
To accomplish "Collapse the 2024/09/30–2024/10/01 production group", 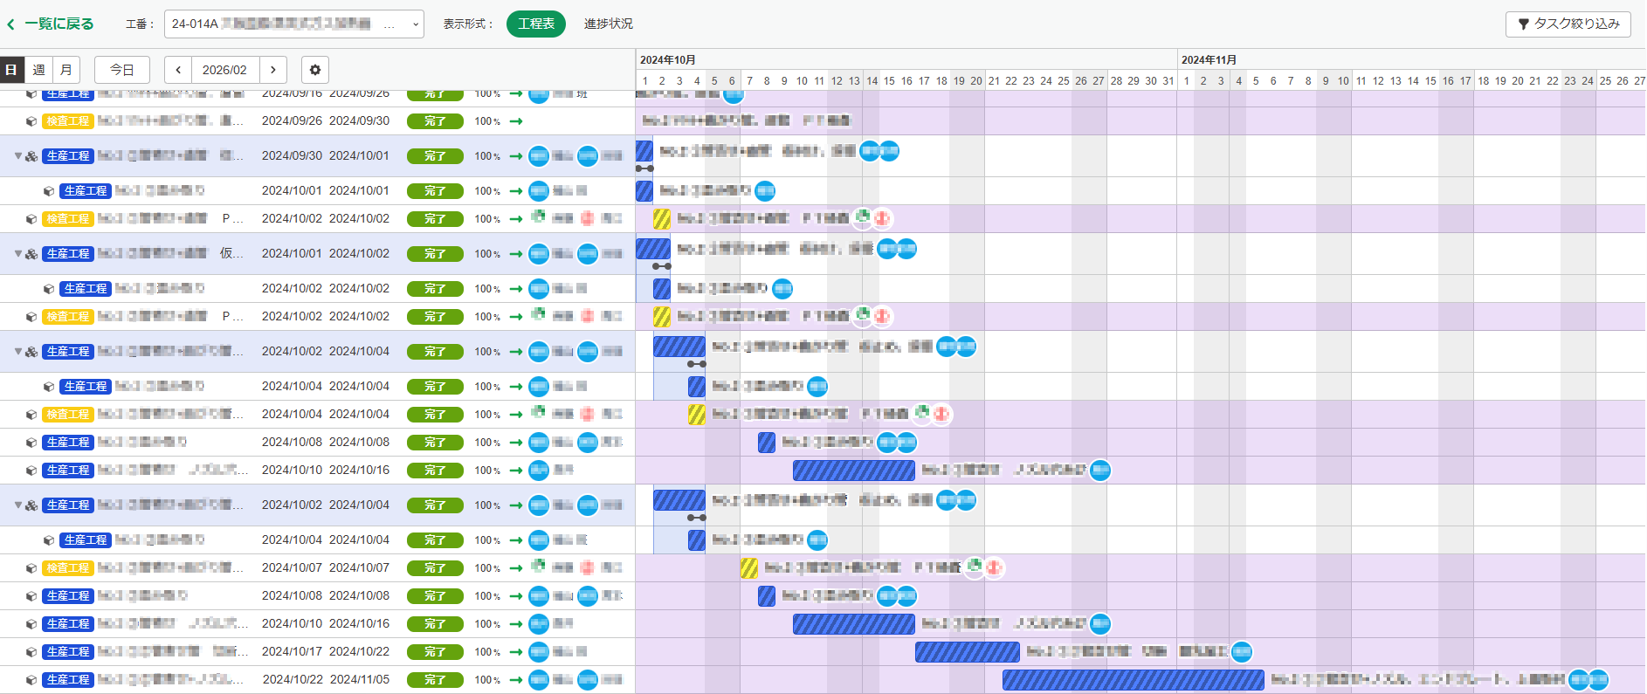I will (17, 156).
